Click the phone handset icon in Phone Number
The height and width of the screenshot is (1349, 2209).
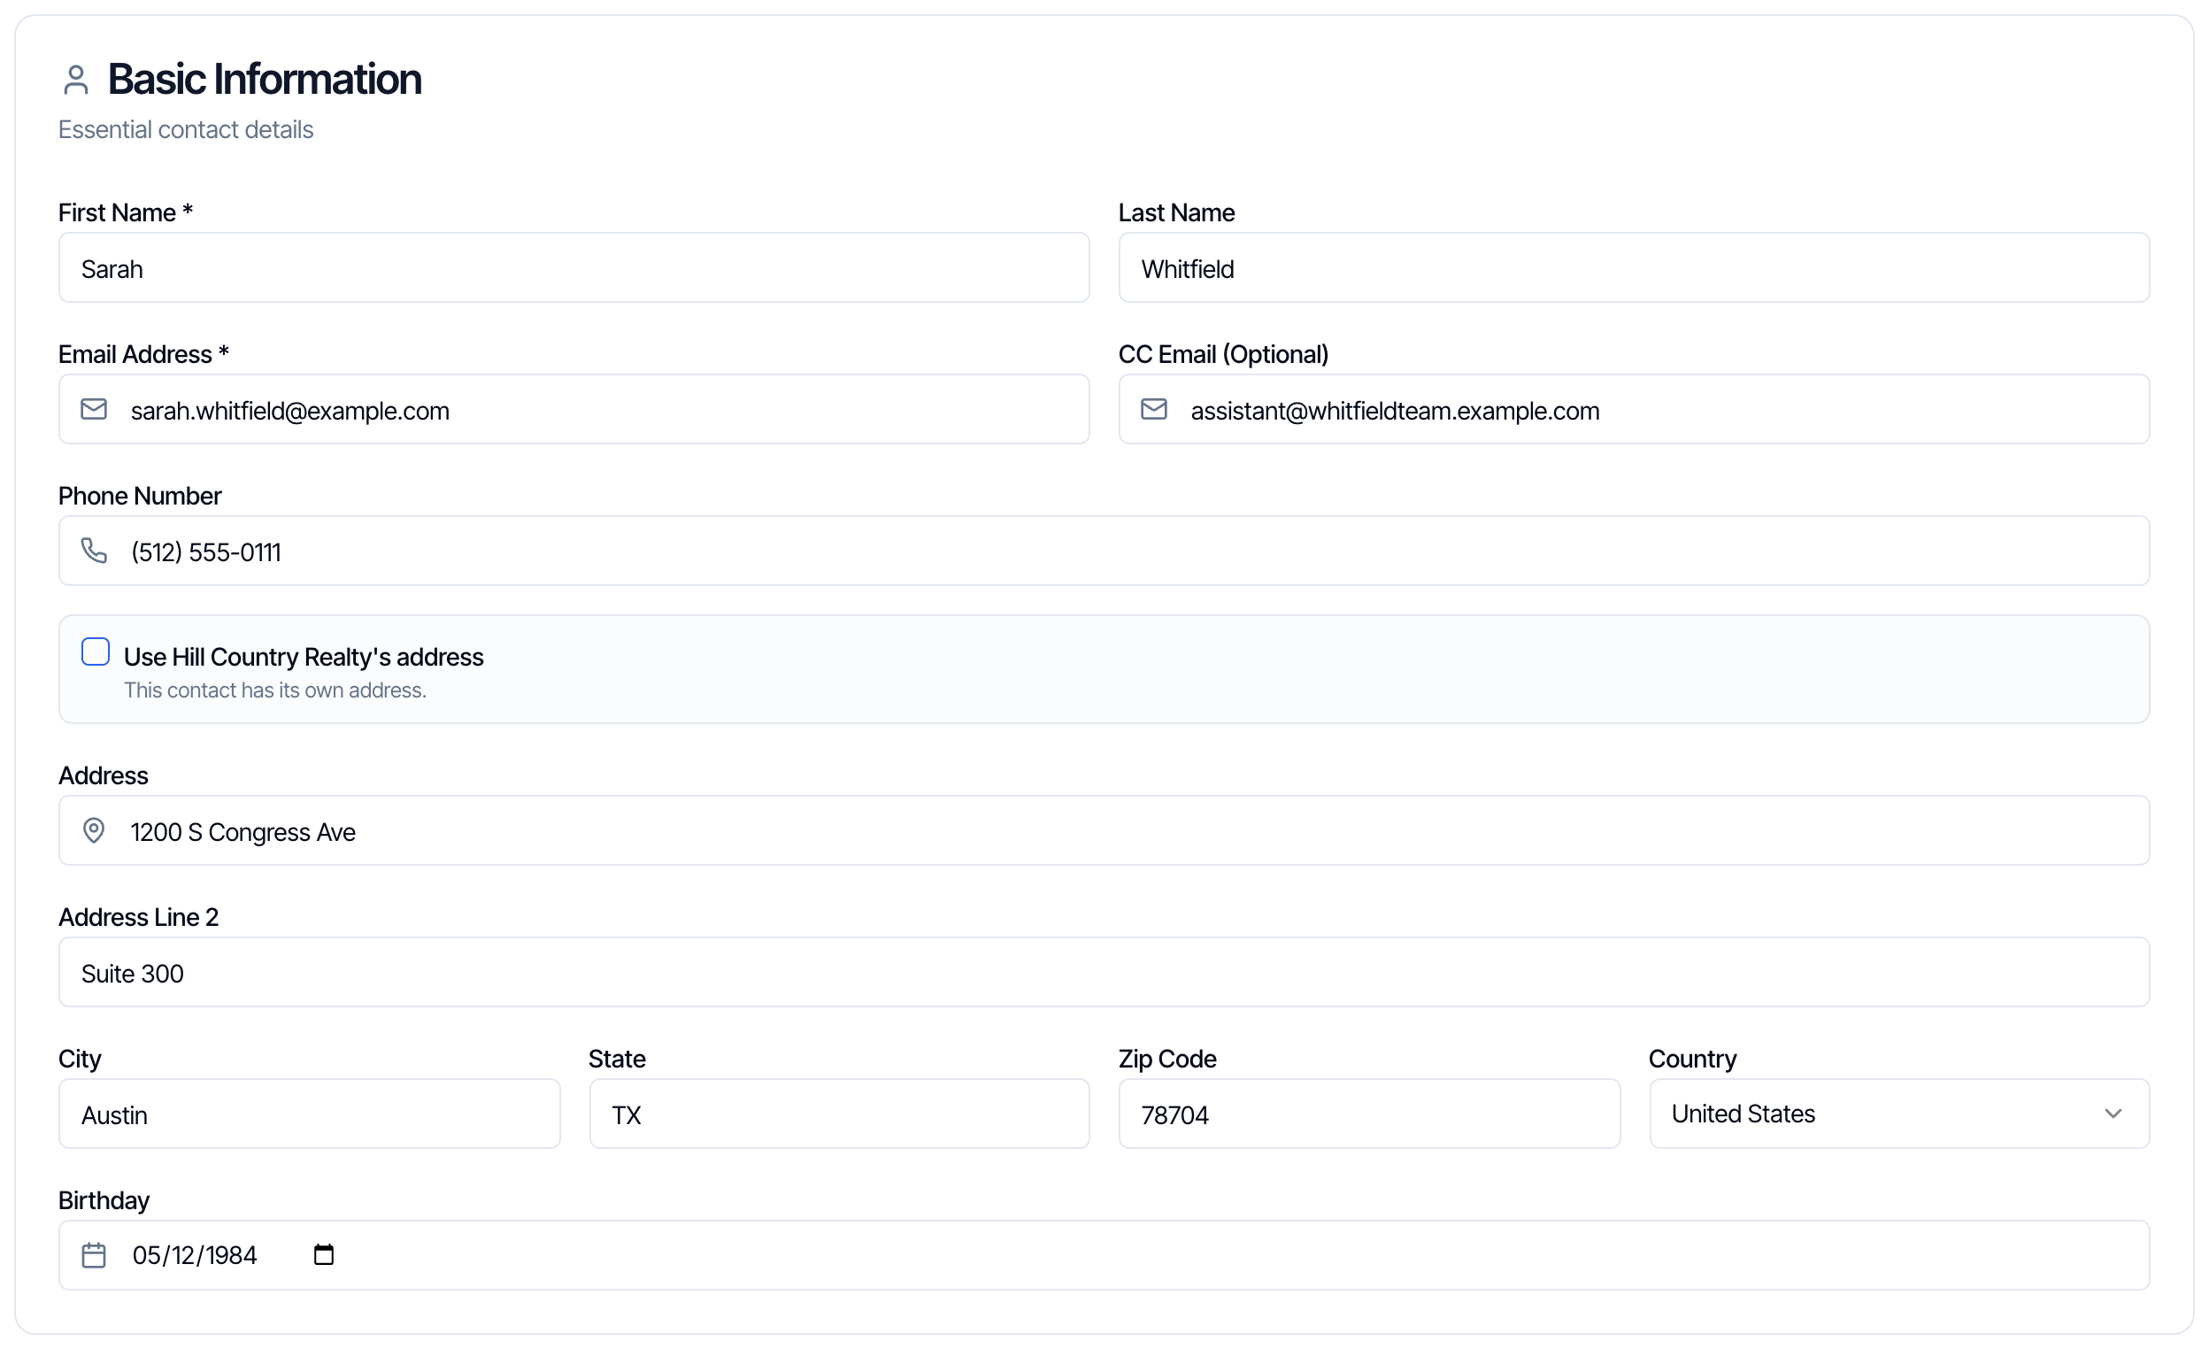pyautogui.click(x=94, y=551)
